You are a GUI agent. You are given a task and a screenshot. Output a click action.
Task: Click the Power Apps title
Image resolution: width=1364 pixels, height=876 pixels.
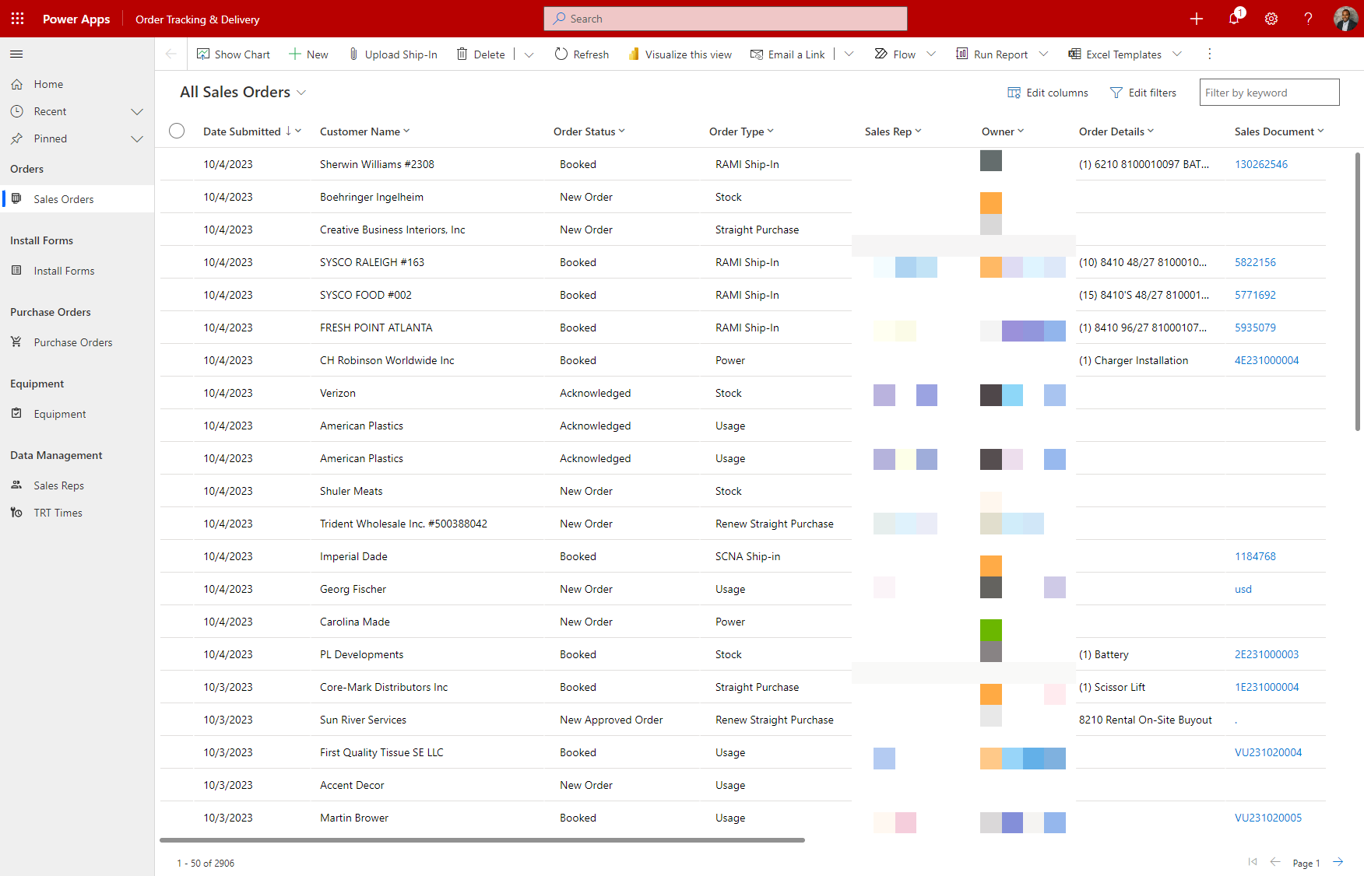click(x=76, y=19)
